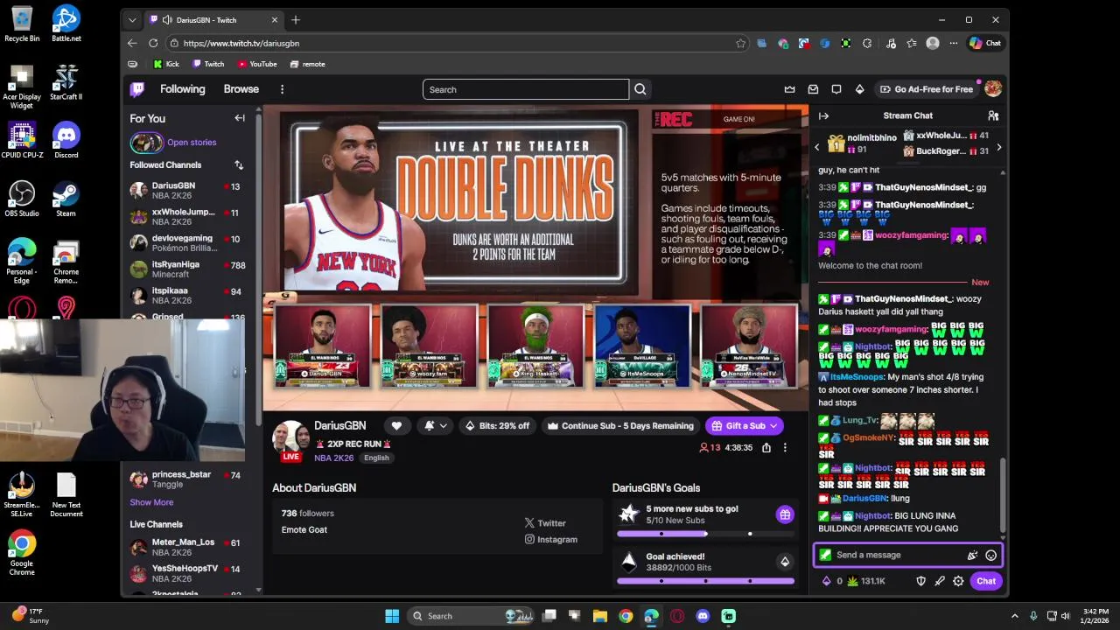The height and width of the screenshot is (630, 1120).
Task: Collapse the For You sidebar
Action: pos(239,118)
